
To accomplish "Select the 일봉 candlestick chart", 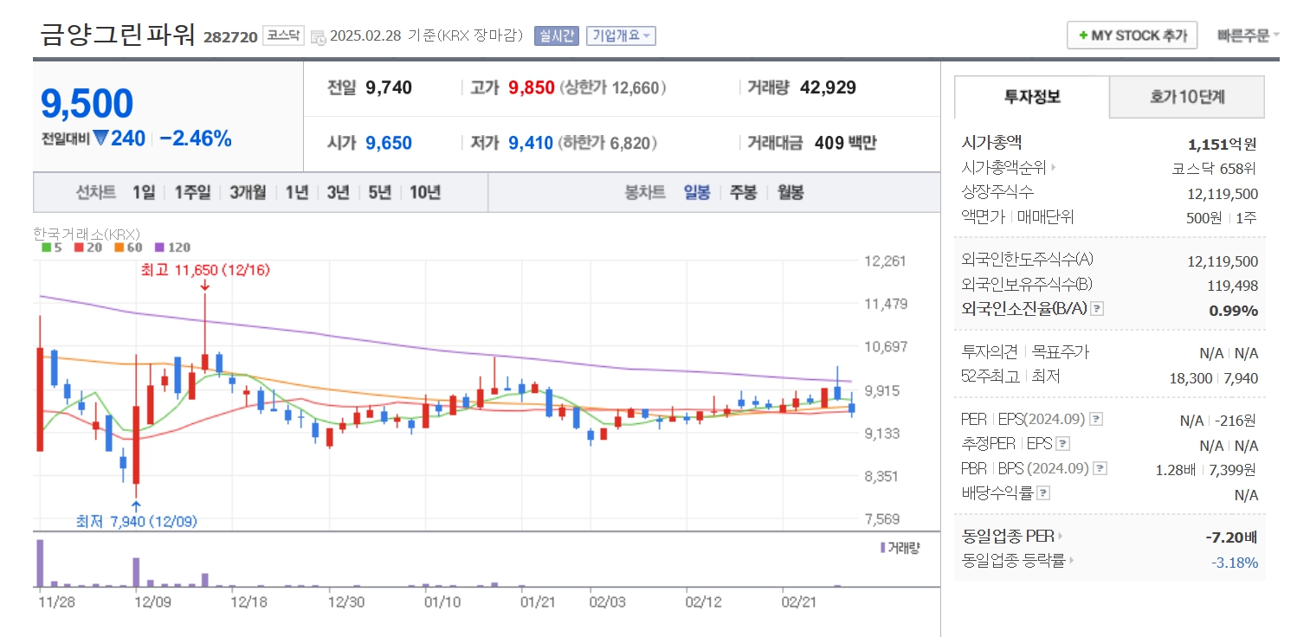I will 697,192.
